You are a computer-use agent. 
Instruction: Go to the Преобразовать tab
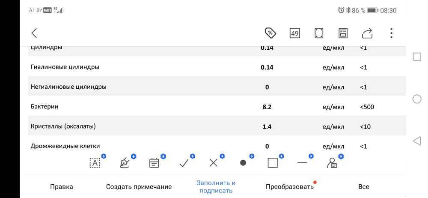point(289,186)
